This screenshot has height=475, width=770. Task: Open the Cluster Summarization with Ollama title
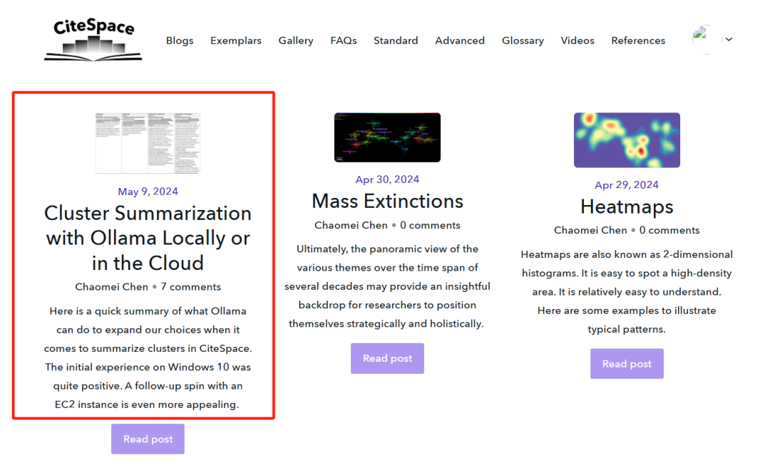tap(148, 238)
